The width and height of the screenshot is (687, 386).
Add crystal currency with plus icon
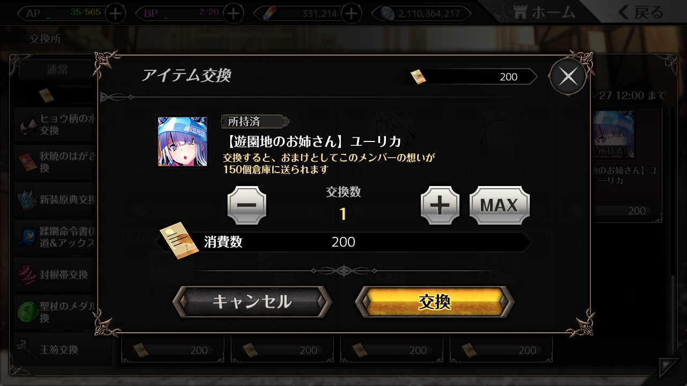(x=352, y=13)
